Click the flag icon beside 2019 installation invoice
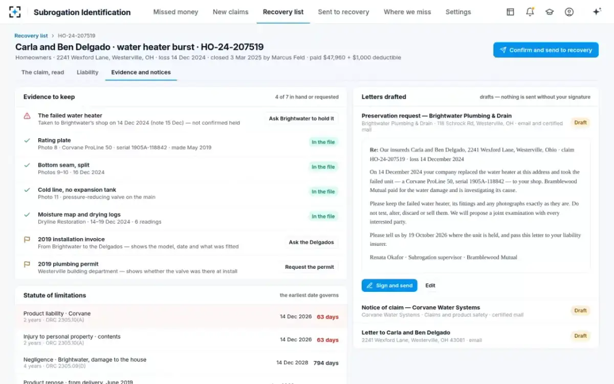Screen dimensions: 614x384 tap(27, 240)
